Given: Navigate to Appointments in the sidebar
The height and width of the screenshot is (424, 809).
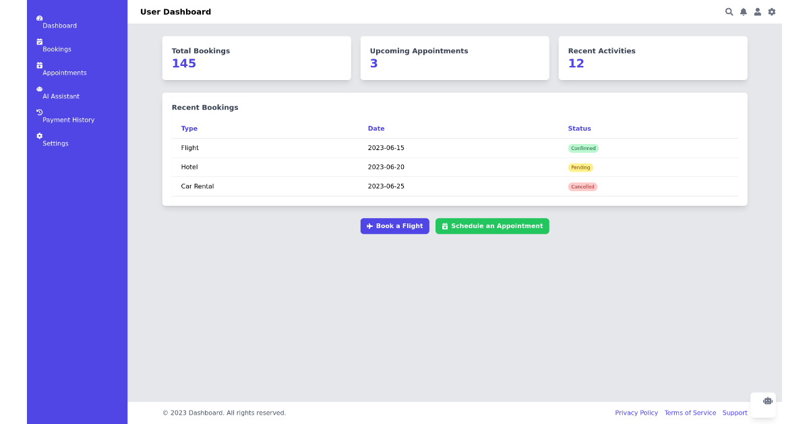Looking at the screenshot, I should (64, 72).
